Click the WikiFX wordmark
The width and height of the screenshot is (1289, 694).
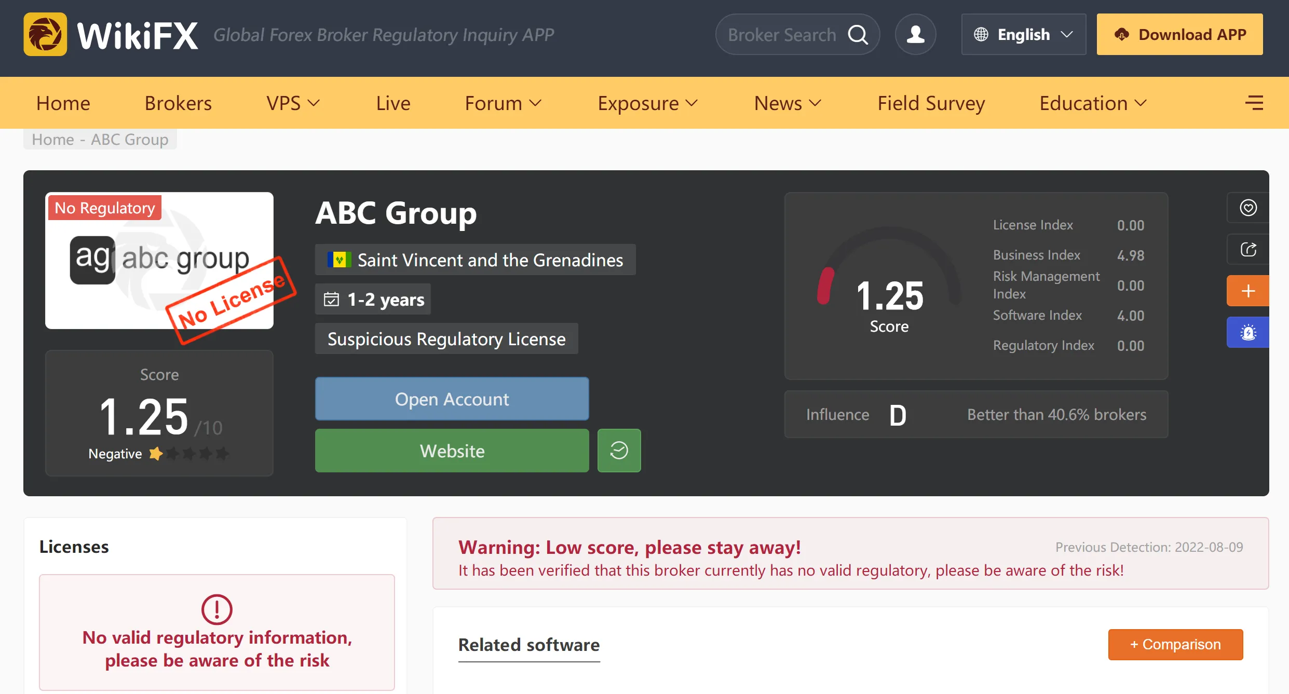pyautogui.click(x=138, y=35)
